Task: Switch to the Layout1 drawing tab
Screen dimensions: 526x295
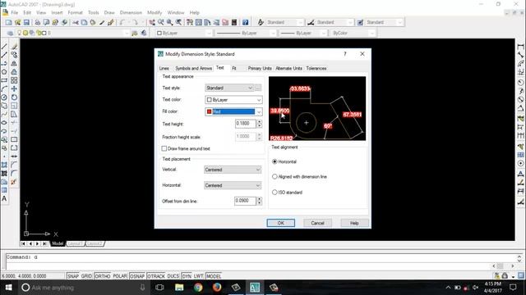Action: pos(75,243)
